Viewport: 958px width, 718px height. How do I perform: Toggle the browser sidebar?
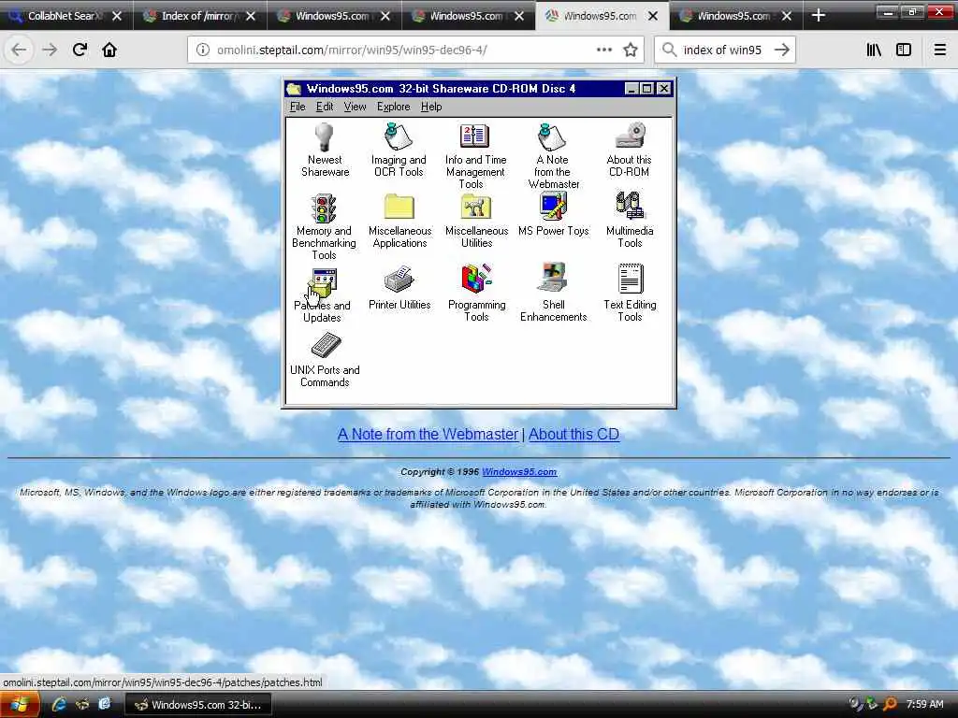tap(904, 50)
